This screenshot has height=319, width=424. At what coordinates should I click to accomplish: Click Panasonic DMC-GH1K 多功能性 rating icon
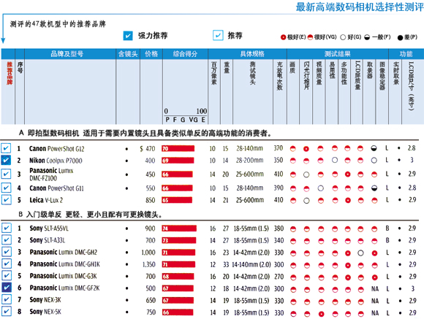click(348, 266)
